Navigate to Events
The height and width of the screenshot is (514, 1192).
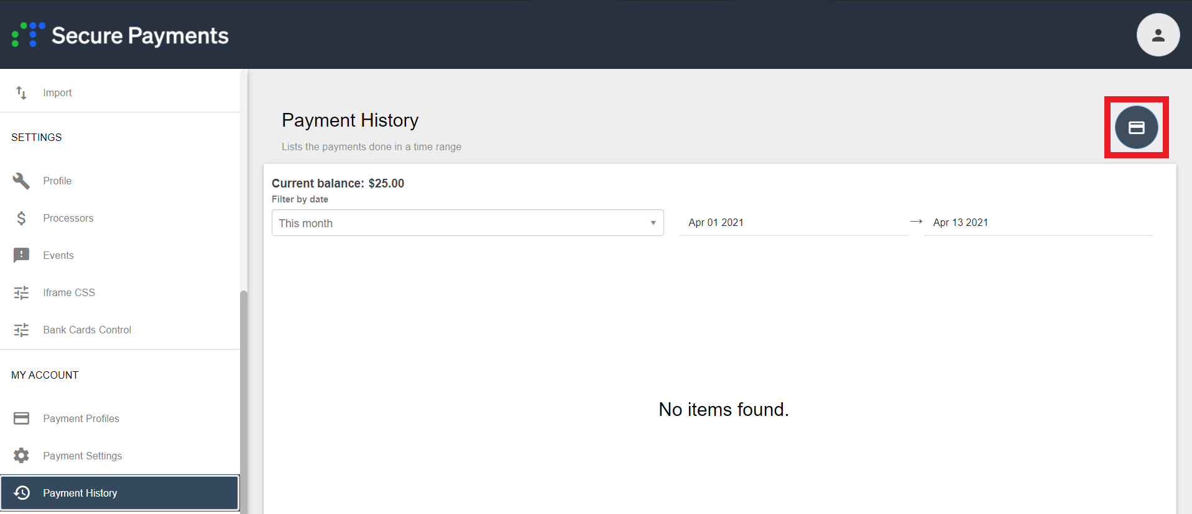[x=120, y=255]
